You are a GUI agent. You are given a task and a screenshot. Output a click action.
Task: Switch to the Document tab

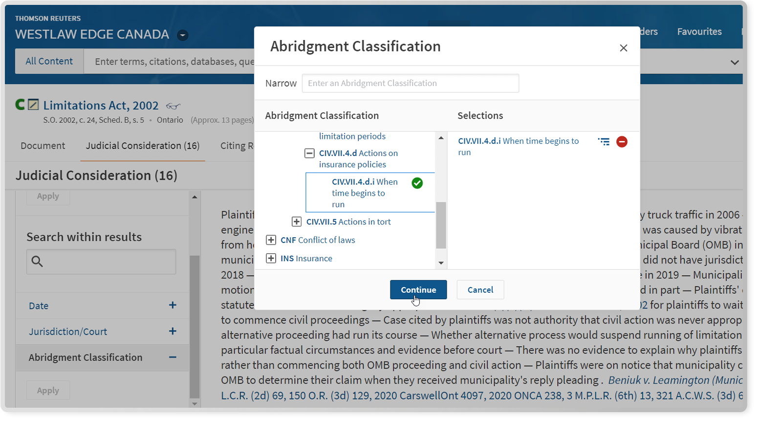[x=43, y=146]
